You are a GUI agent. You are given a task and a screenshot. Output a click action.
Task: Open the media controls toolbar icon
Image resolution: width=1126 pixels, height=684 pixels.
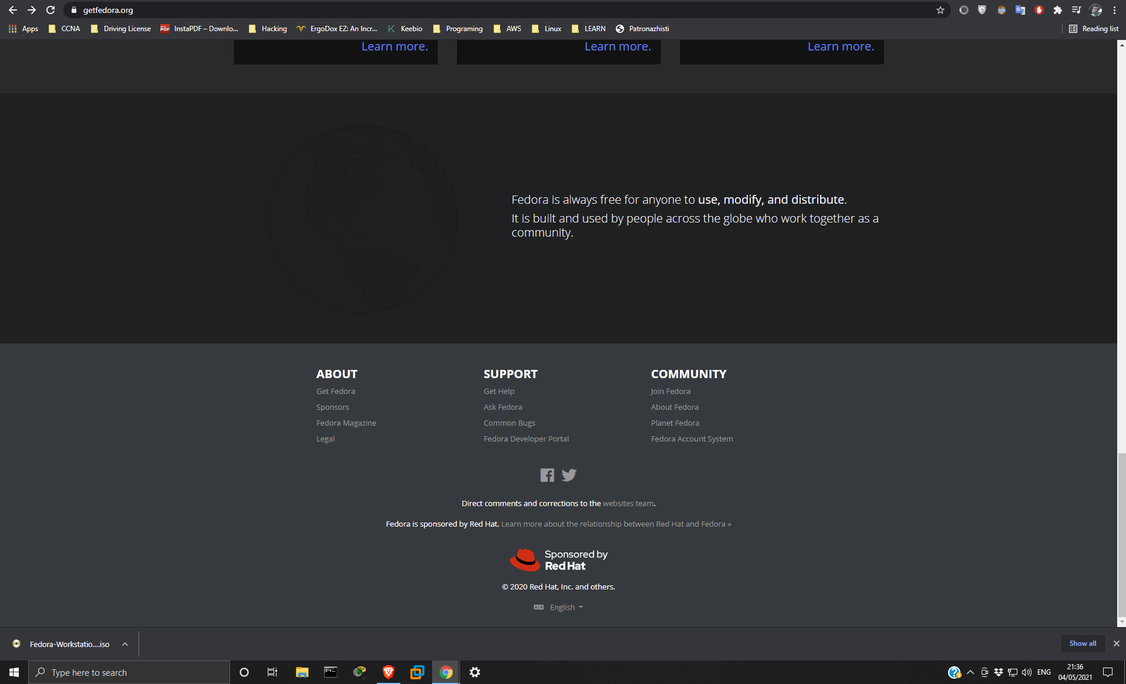[x=1076, y=10]
